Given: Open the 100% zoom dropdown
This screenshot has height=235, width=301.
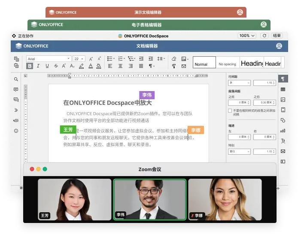Looking at the screenshot, I should pos(247,36).
